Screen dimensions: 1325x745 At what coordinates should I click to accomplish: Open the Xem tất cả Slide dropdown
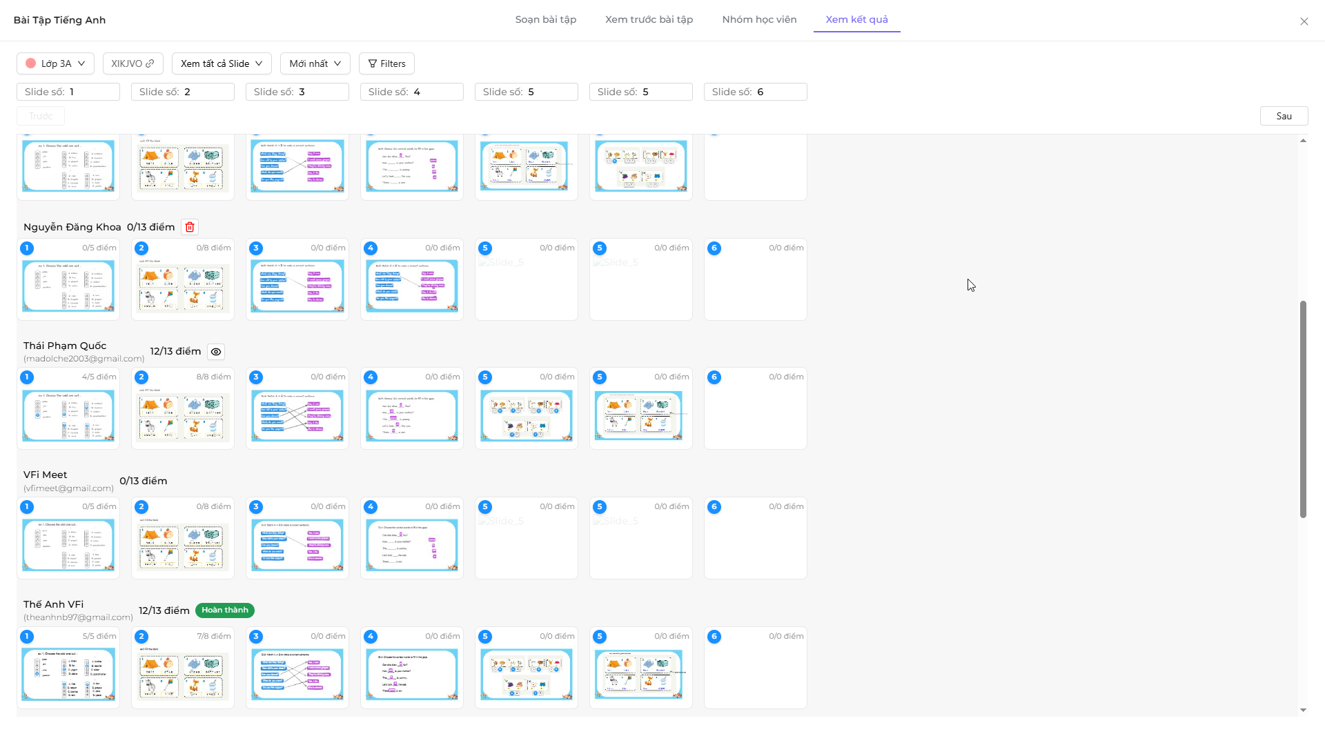[x=222, y=63]
